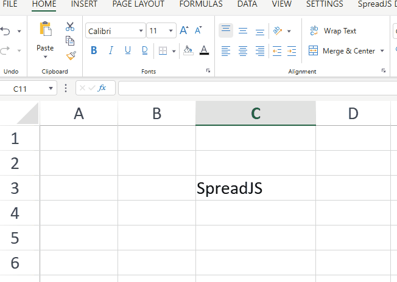397x282 pixels.
Task: Click the Paste clipboard icon
Action: click(x=45, y=29)
